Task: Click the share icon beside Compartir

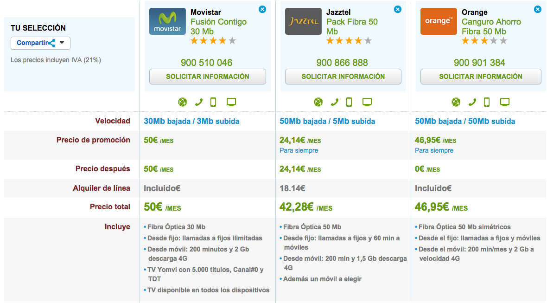Action: (52, 43)
